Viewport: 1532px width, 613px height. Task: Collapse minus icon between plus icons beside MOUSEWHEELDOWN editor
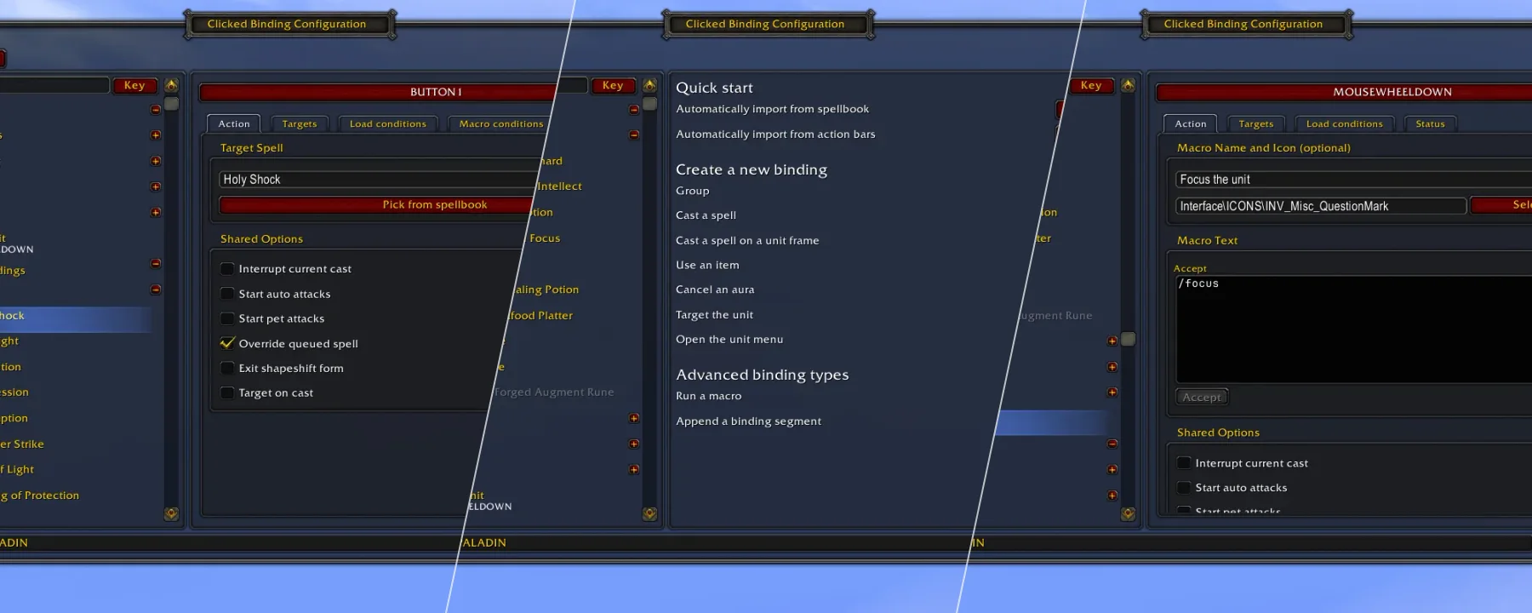tap(1112, 444)
